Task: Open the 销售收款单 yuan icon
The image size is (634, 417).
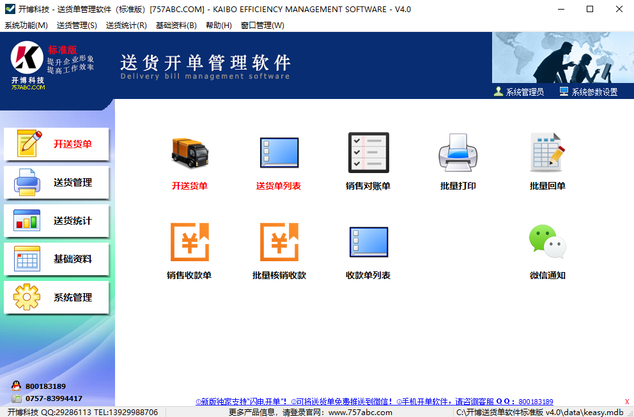Action: [x=190, y=243]
